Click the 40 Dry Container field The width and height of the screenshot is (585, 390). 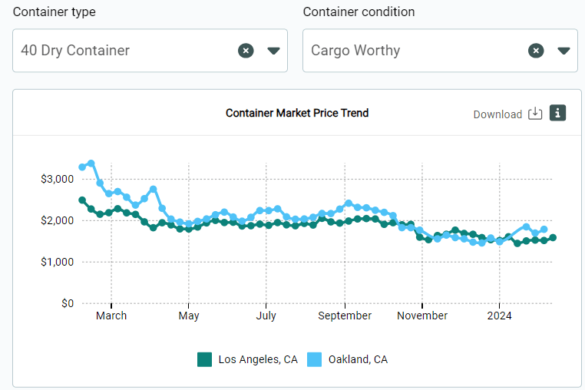(x=150, y=51)
